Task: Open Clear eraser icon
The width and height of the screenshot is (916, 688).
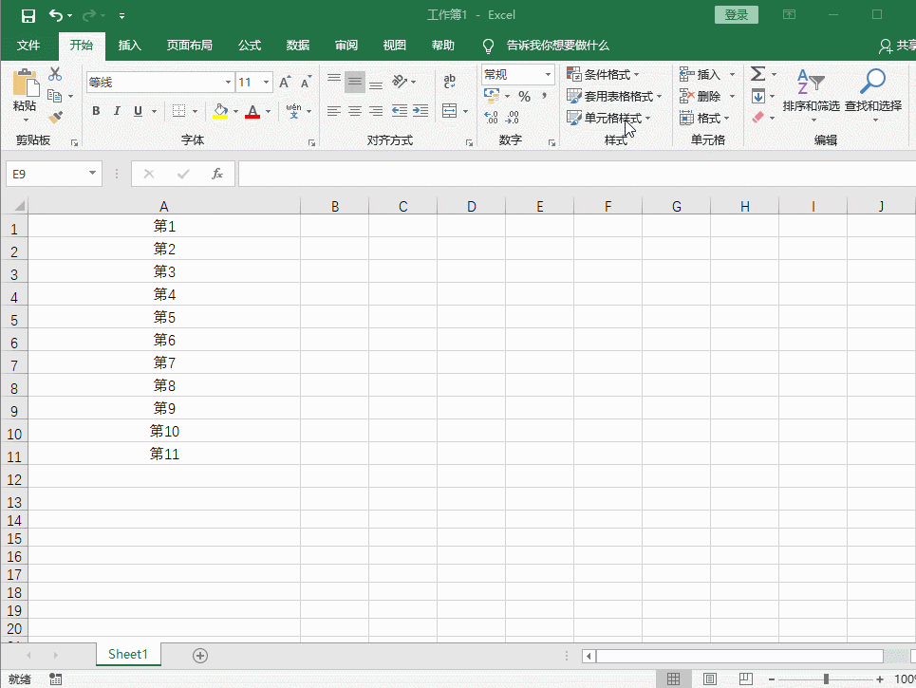Action: click(758, 118)
